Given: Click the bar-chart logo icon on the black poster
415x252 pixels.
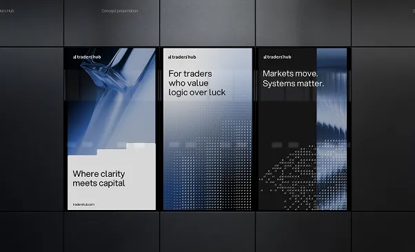Looking at the screenshot, I should click(265, 57).
